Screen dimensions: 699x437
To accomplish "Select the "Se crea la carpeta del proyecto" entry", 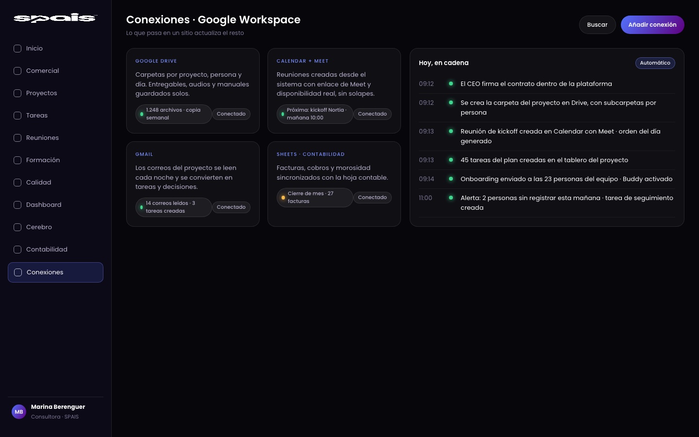I will 547,108.
